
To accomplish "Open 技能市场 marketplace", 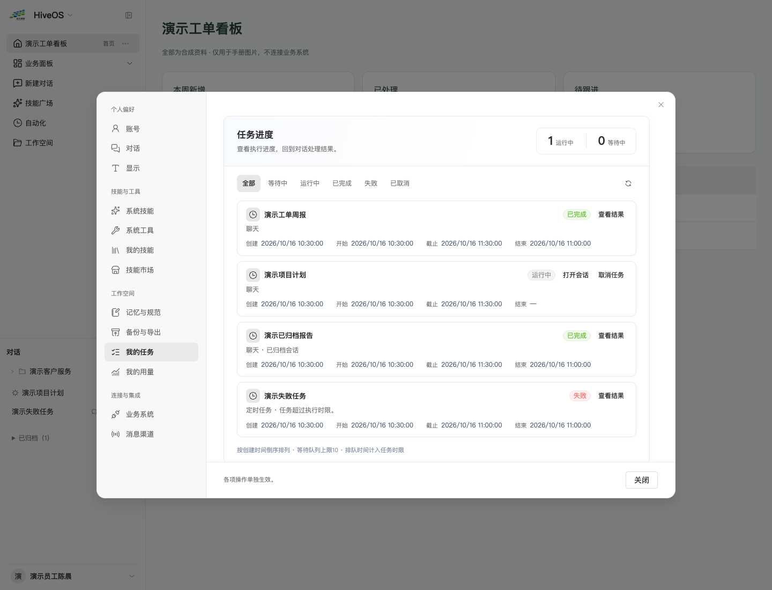I will pos(151,270).
